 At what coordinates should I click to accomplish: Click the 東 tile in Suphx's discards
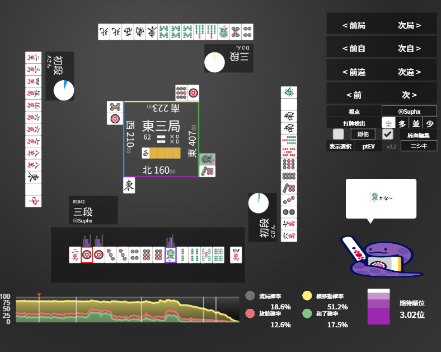coord(129,186)
